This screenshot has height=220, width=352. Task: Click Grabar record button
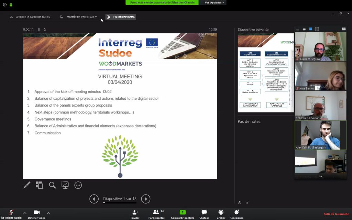click(221, 214)
